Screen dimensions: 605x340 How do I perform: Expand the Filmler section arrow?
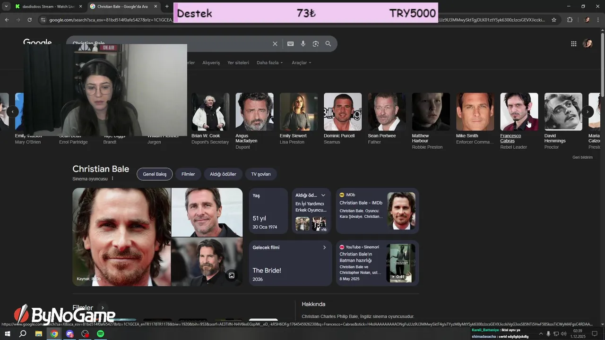pyautogui.click(x=103, y=308)
